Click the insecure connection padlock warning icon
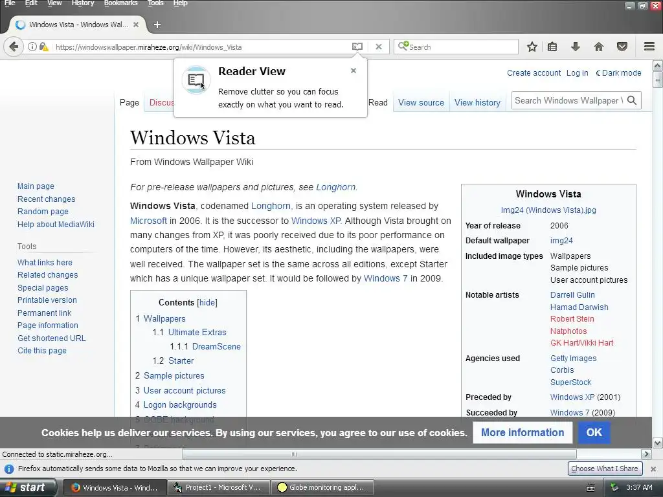 [x=44, y=47]
